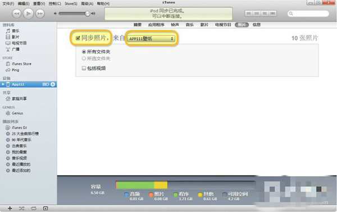Toggle the 同步照片 checkbox
The width and height of the screenshot is (337, 212).
78,38
